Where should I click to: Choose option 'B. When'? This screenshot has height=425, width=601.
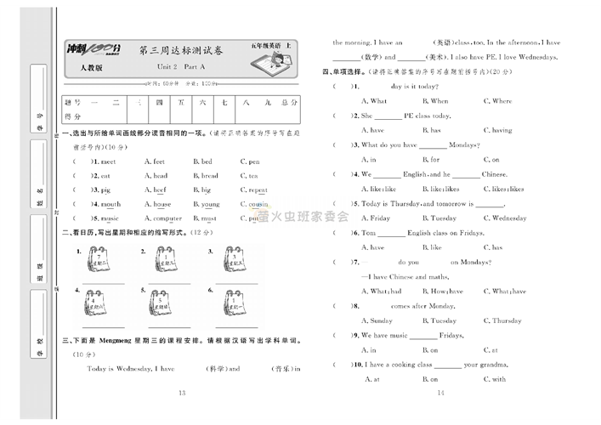coord(435,101)
